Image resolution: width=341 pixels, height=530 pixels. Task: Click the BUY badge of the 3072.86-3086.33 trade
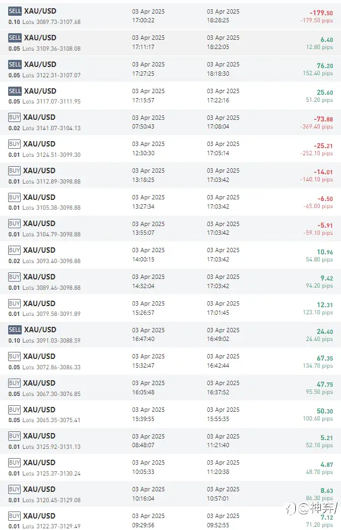pyautogui.click(x=14, y=356)
